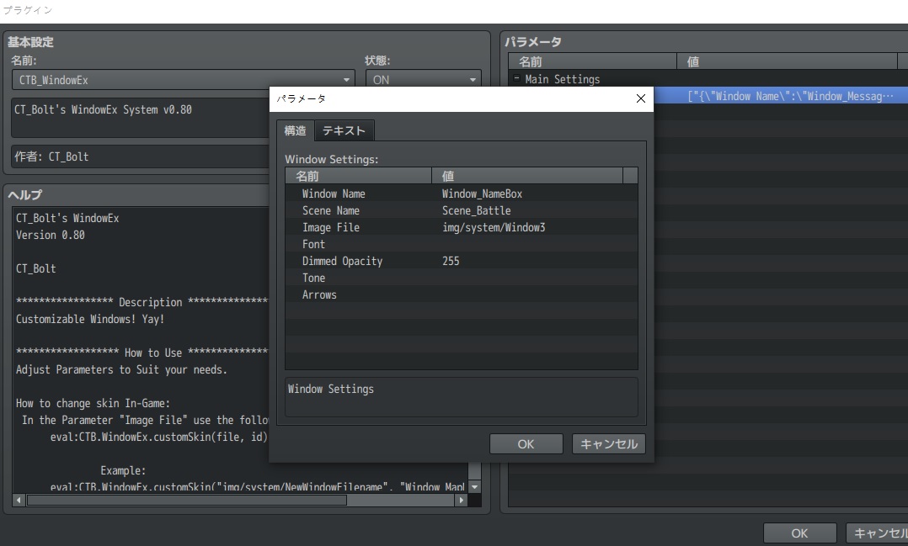Image resolution: width=908 pixels, height=546 pixels.
Task: Open the 状態 ON dropdown
Action: [x=424, y=80]
